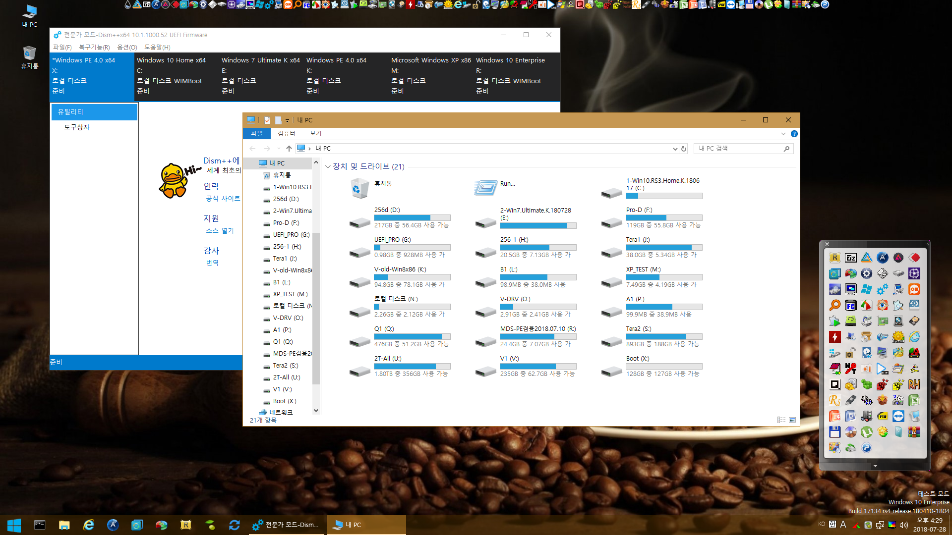Click the Rs icon in the launcher panel

(x=834, y=400)
